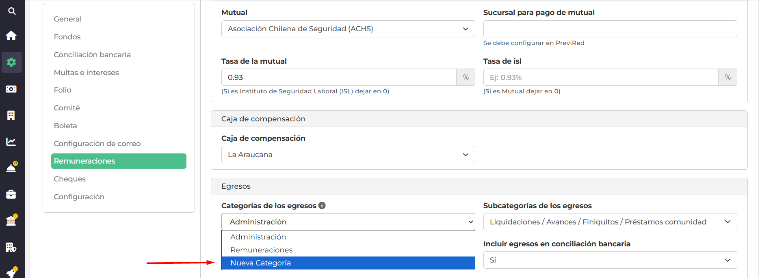Screen dimensions: 760x278
Task: Open the money bill icon in sidebar
Action: (x=11, y=89)
